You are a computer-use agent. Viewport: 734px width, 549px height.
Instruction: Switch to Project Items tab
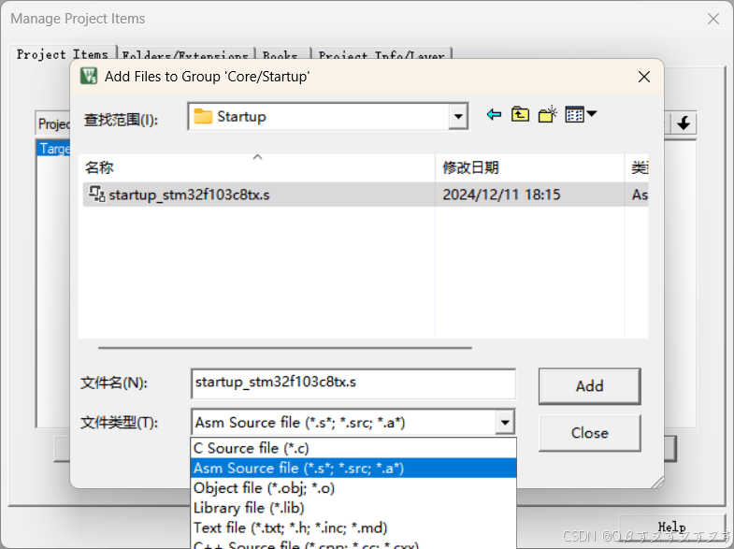pos(63,54)
